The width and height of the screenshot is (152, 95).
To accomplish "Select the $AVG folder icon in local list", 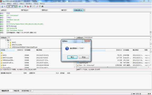I will tap(2, 55).
